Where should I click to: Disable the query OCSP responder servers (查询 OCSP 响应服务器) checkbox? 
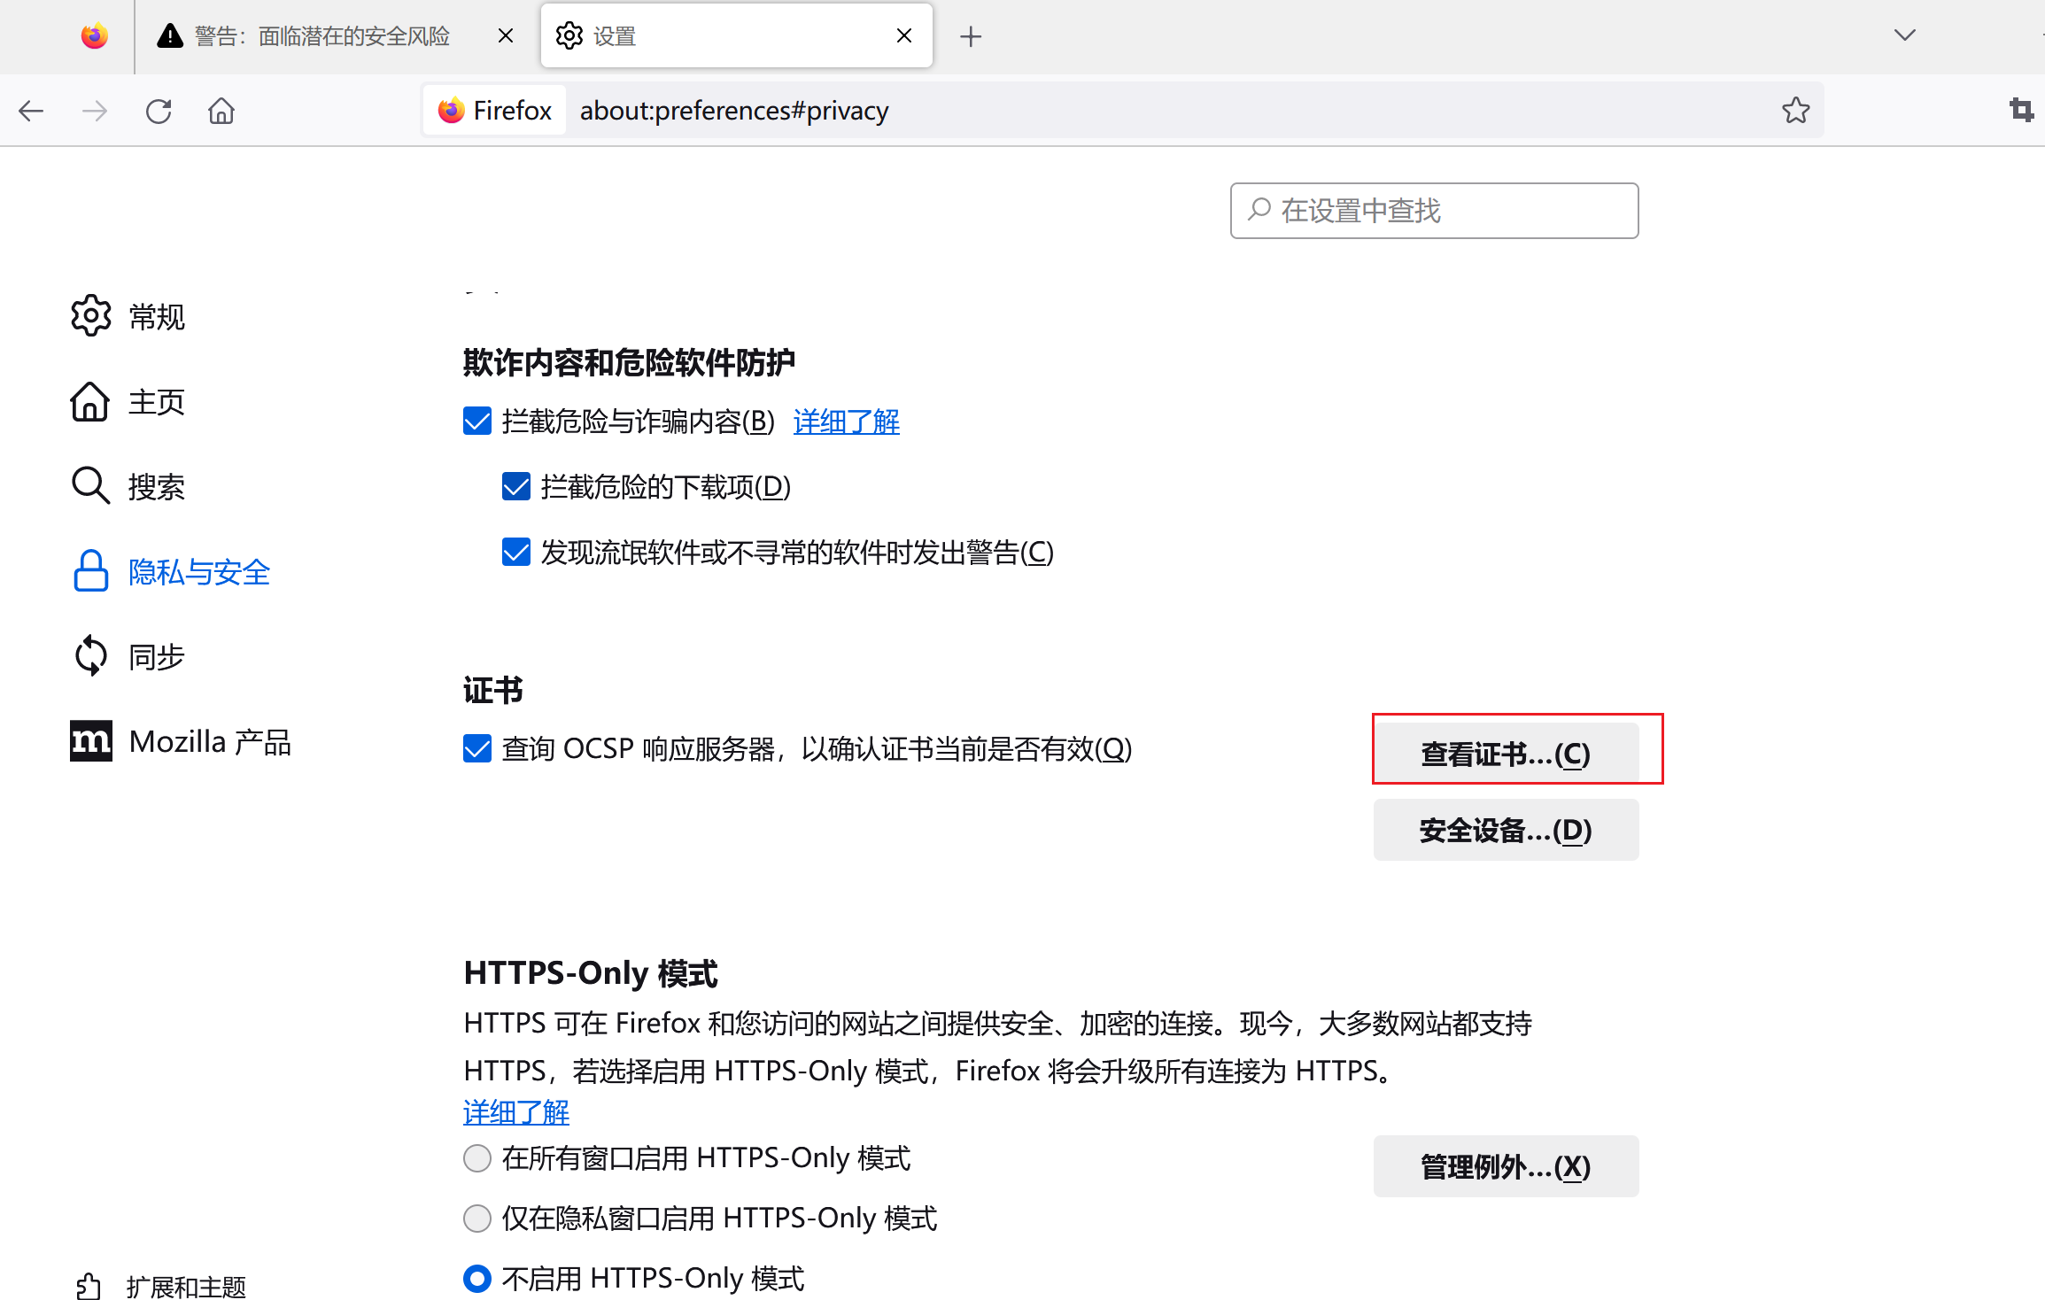pyautogui.click(x=477, y=748)
